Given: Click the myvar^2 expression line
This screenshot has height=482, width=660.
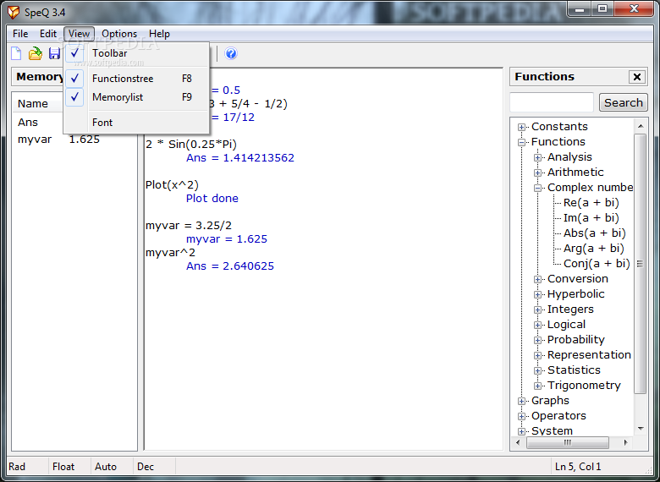Looking at the screenshot, I should [x=170, y=252].
